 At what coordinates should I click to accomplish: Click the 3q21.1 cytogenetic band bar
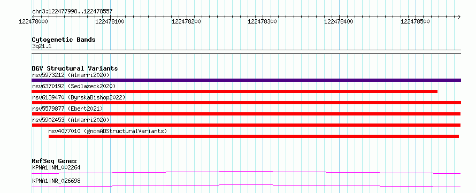246,51
